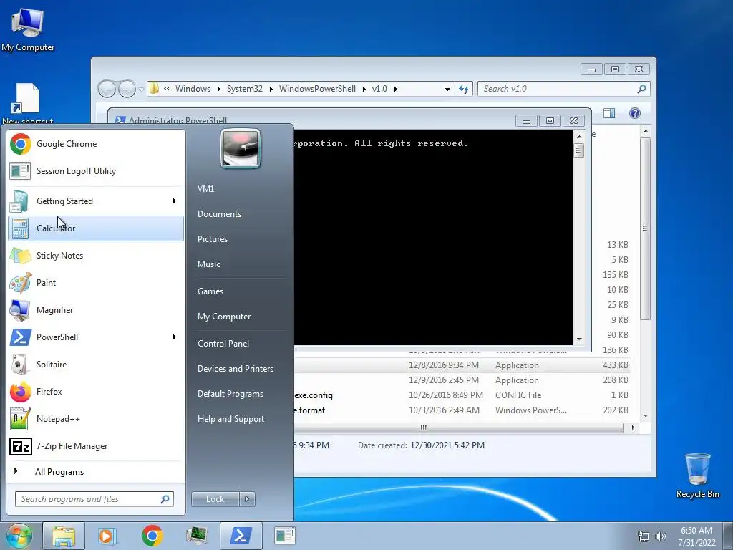The width and height of the screenshot is (733, 550).
Task: Open Control Panel from Start menu
Action: [223, 344]
